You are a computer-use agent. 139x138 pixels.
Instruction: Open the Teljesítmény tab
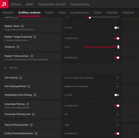pyautogui.click(x=80, y=4)
